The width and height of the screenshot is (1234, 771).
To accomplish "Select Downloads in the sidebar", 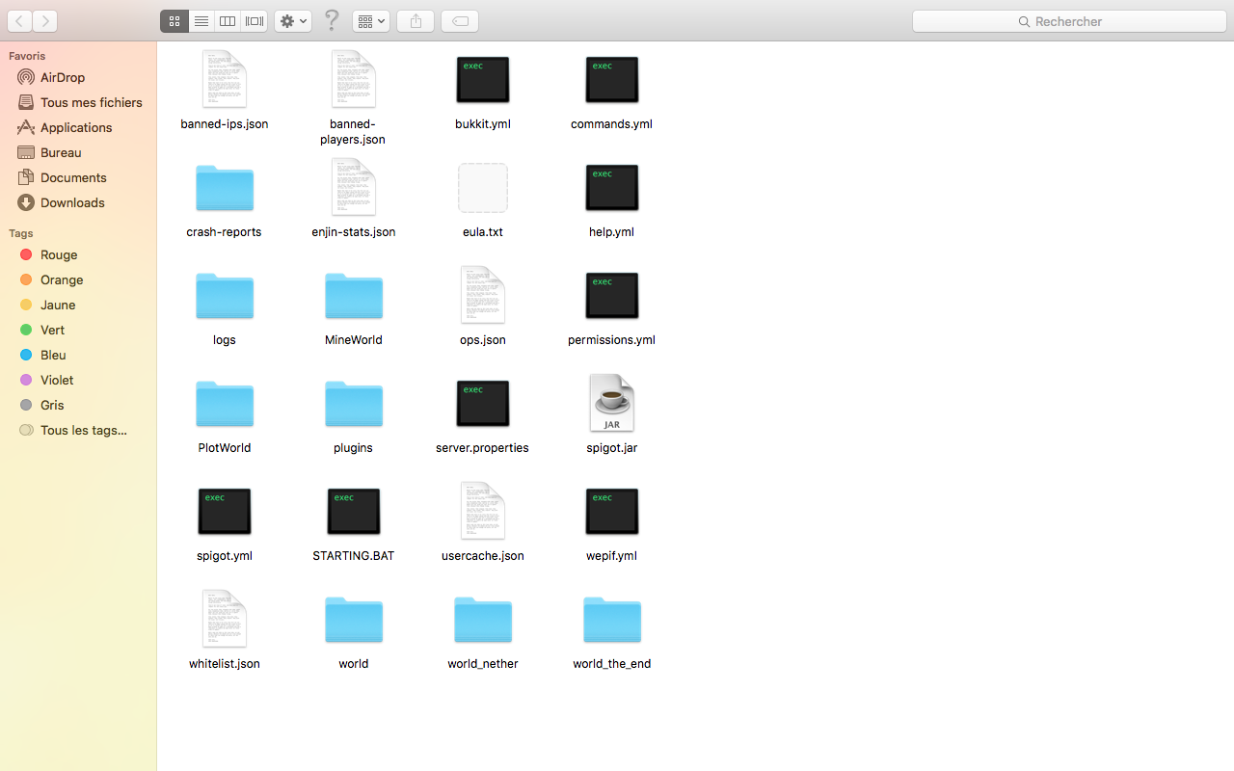I will tap(72, 202).
